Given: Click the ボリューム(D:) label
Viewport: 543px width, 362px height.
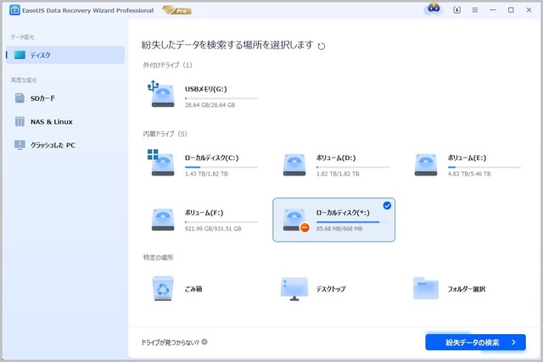Looking at the screenshot, I should pyautogui.click(x=336, y=159).
